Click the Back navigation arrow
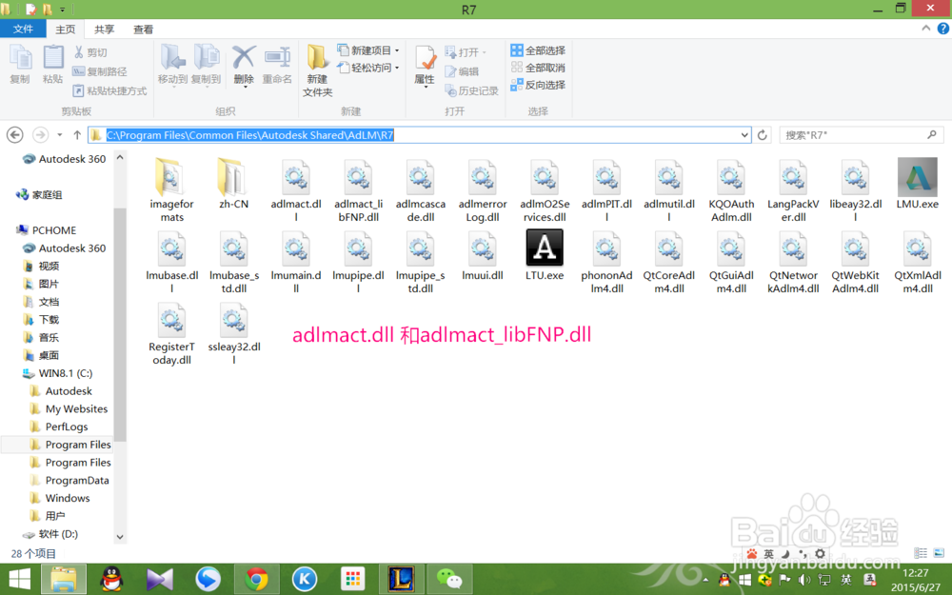Image resolution: width=952 pixels, height=595 pixels. 15,135
